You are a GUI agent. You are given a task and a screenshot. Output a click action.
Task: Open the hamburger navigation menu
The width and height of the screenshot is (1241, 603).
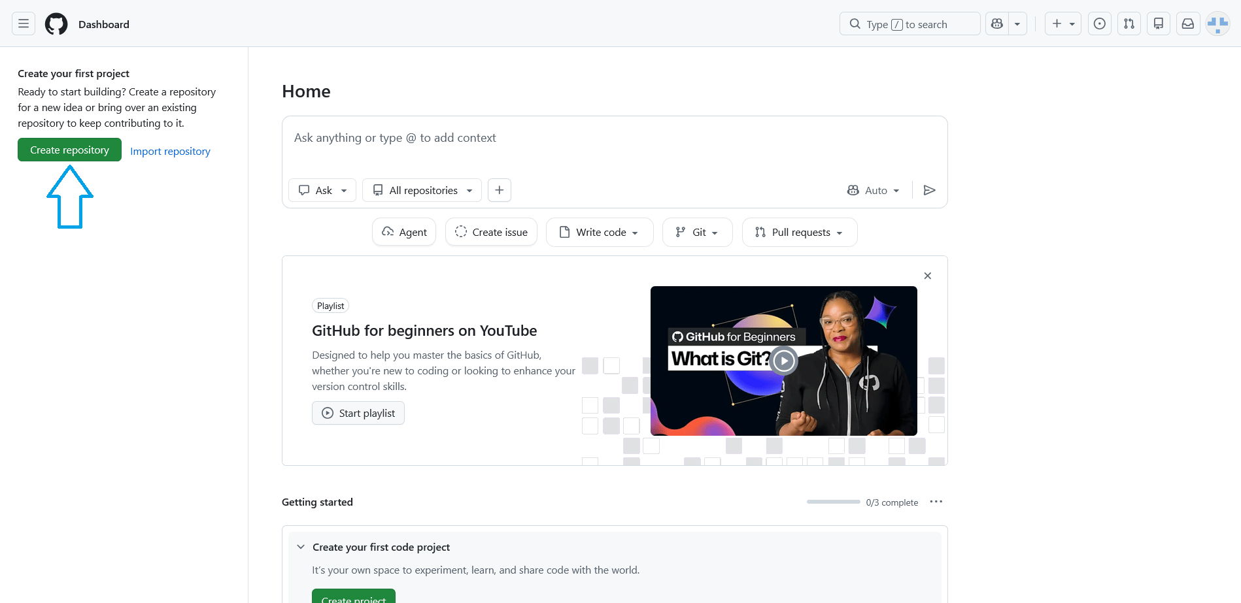click(x=24, y=24)
